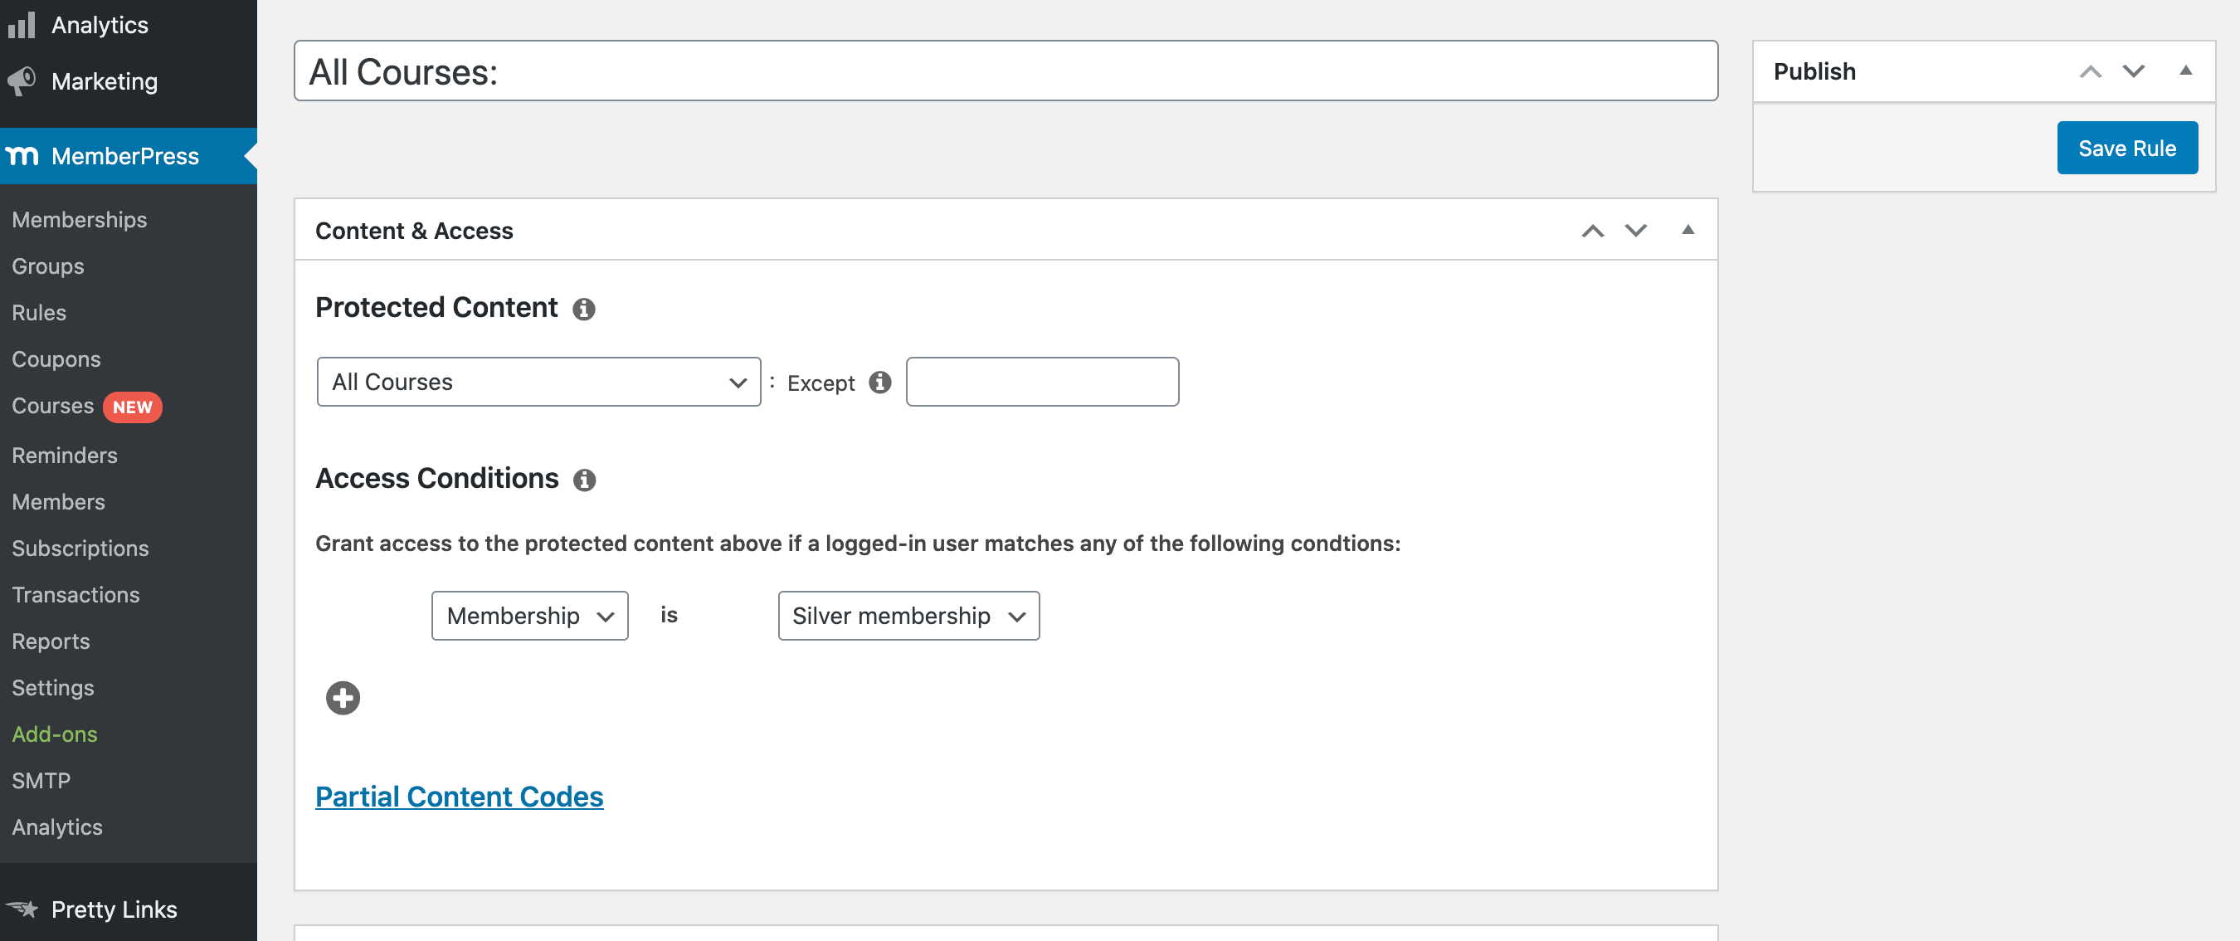Toggle Content & Access panel triangle
2240x941 pixels.
click(x=1687, y=230)
